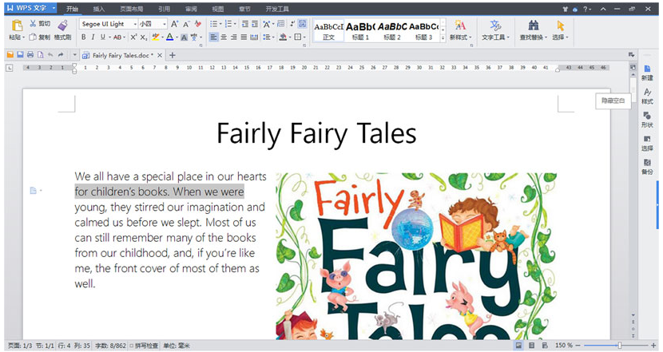Expand the WPS 文字 application menu arrow

pyautogui.click(x=54, y=8)
